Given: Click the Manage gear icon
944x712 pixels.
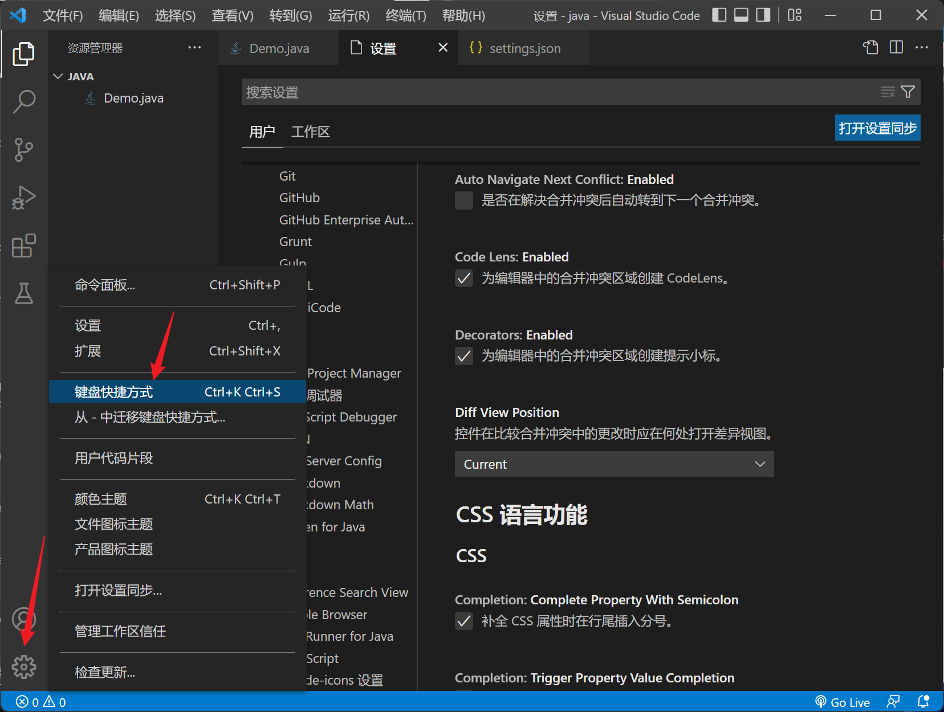Looking at the screenshot, I should (23, 666).
